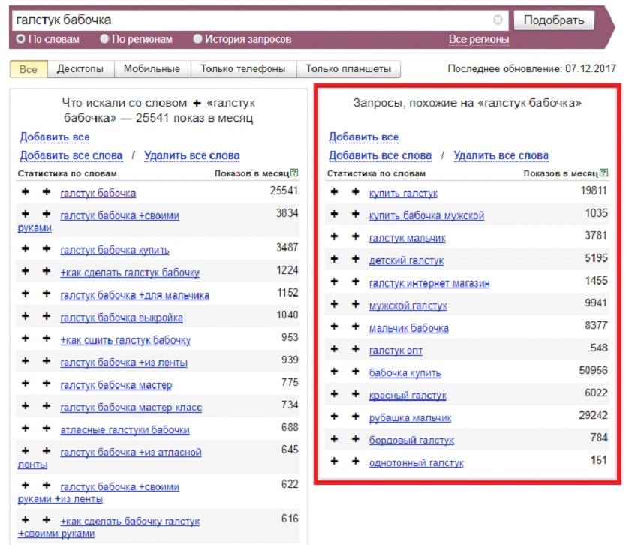The width and height of the screenshot is (626, 545).
Task: Open 'галстук бабочка +из атласной ленты' link
Action: click(131, 453)
